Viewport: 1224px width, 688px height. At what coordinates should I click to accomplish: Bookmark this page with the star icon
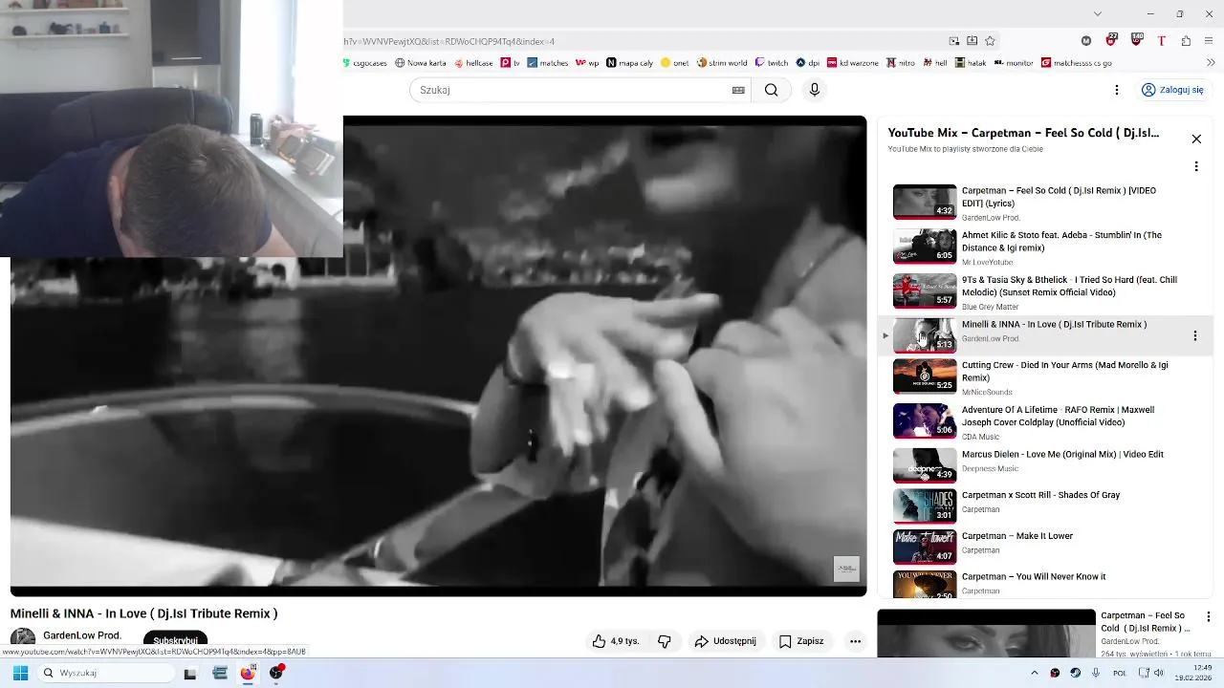click(990, 41)
